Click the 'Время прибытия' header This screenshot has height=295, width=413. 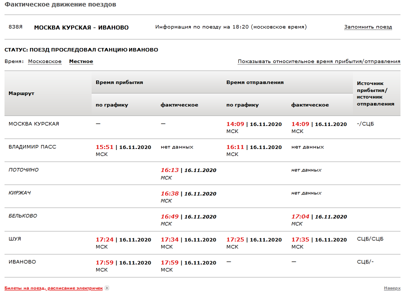coord(120,82)
